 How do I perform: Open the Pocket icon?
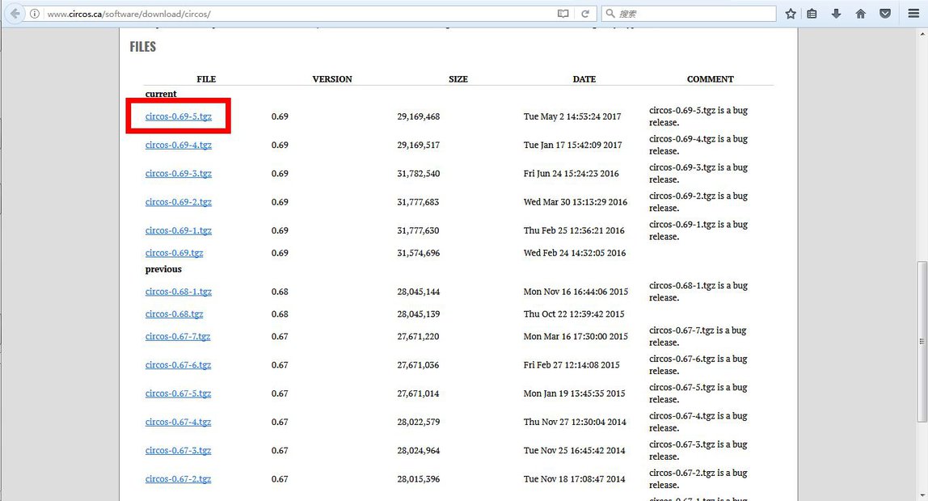pos(885,14)
